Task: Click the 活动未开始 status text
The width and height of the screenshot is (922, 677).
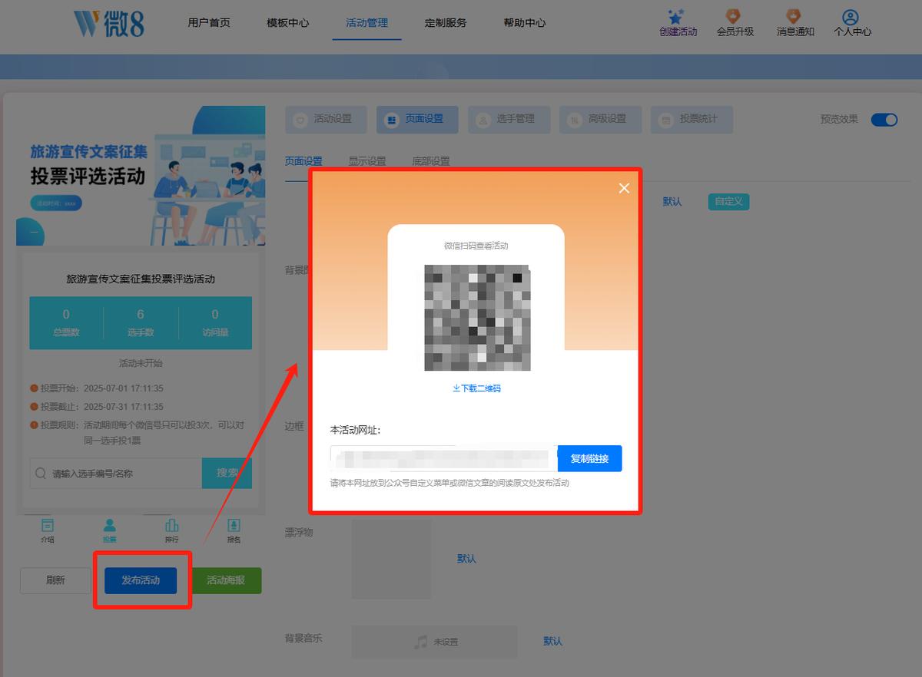Action: 141,363
